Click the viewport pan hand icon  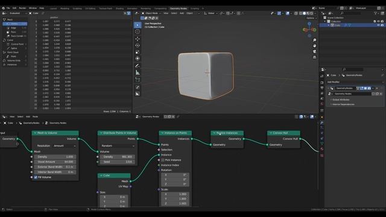point(314,46)
